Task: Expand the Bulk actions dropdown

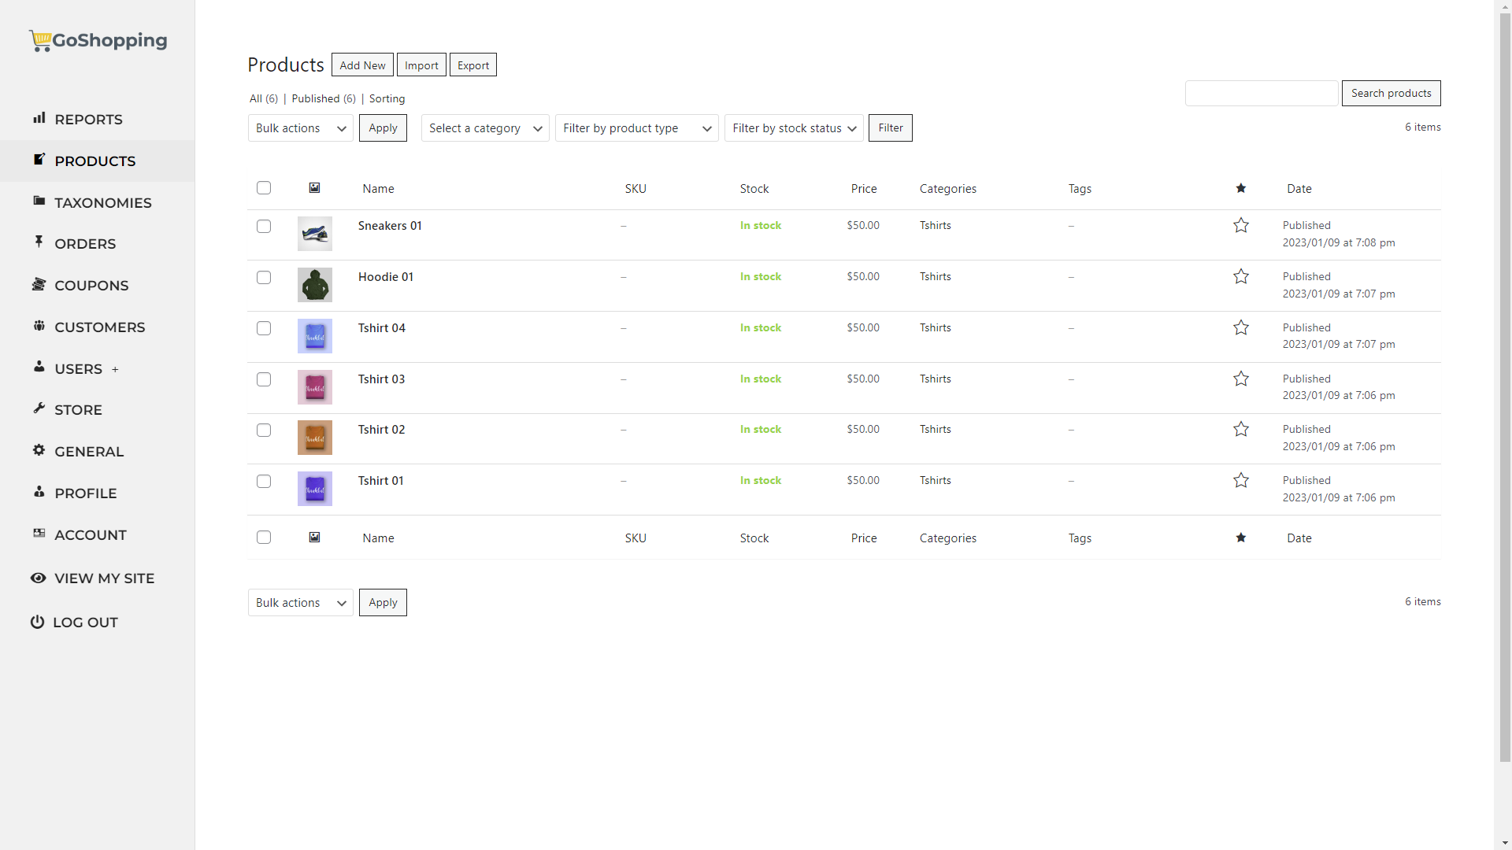Action: (x=299, y=128)
